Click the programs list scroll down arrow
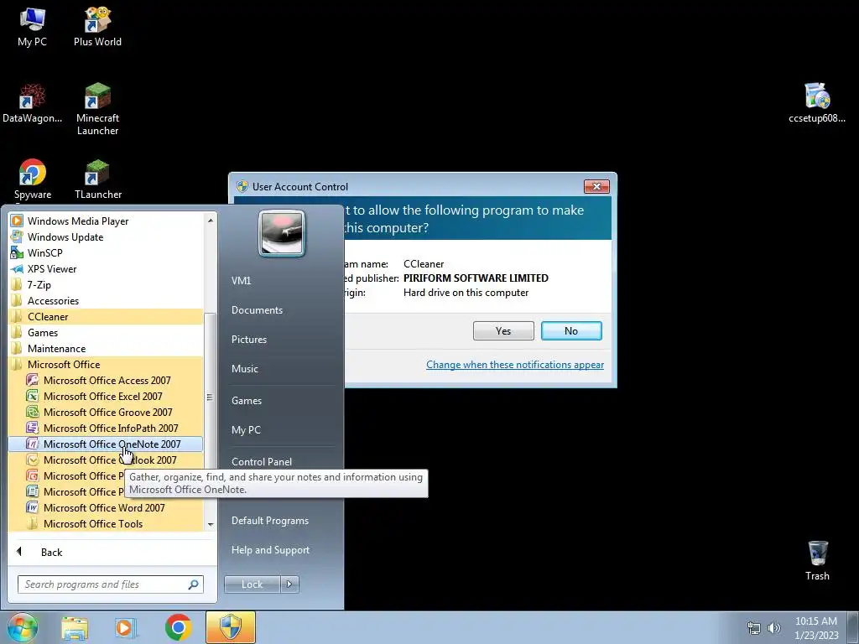Viewport: 859px width, 644px height. point(211,525)
